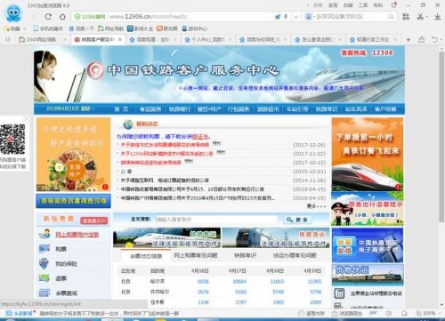The image size is (445, 321).
Task: Open a new tab with plus button
Action: 409,39
